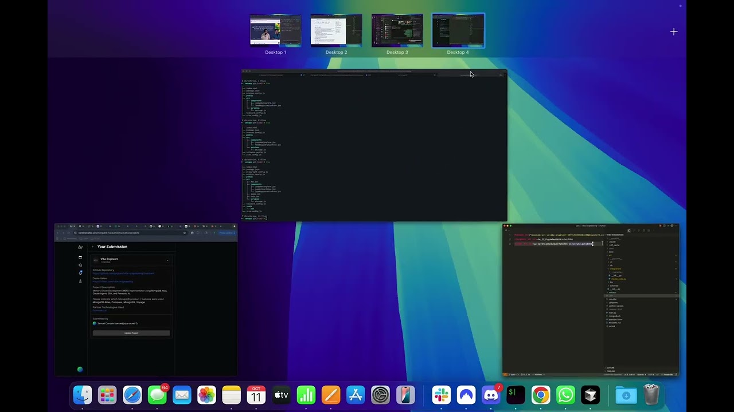Open WhatsApp from the dock
The height and width of the screenshot is (412, 734).
565,395
